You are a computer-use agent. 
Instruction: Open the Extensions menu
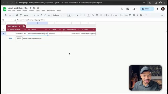pyautogui.click(x=51, y=11)
